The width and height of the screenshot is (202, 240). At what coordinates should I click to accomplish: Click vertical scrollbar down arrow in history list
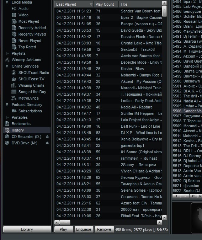click(x=164, y=218)
